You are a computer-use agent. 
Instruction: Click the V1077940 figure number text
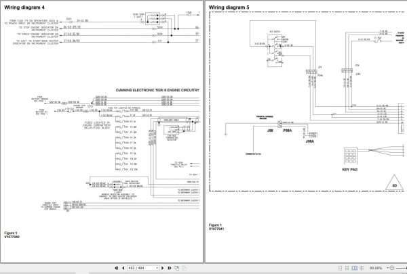tap(12, 237)
